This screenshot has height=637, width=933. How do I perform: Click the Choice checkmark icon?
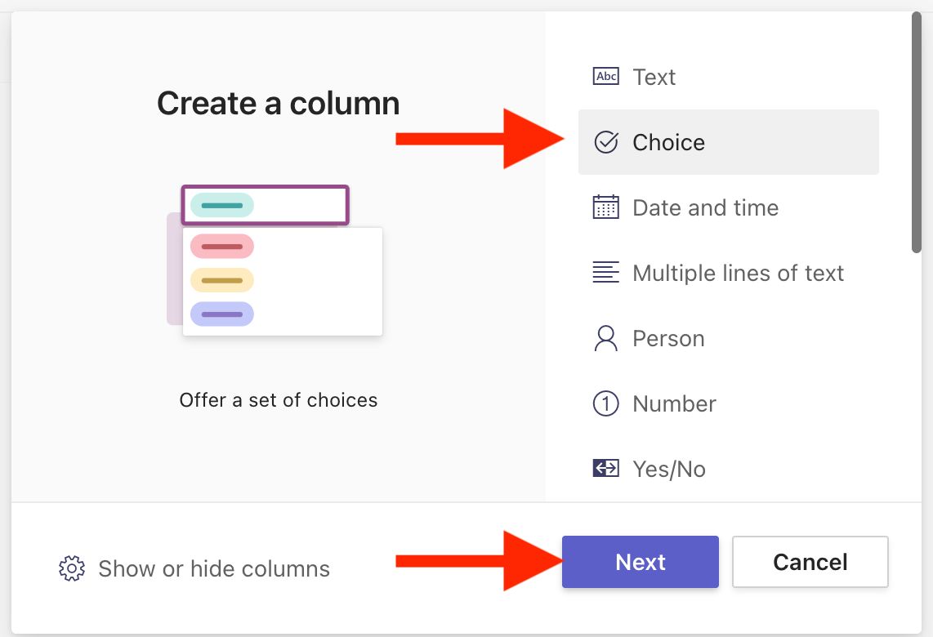point(605,142)
